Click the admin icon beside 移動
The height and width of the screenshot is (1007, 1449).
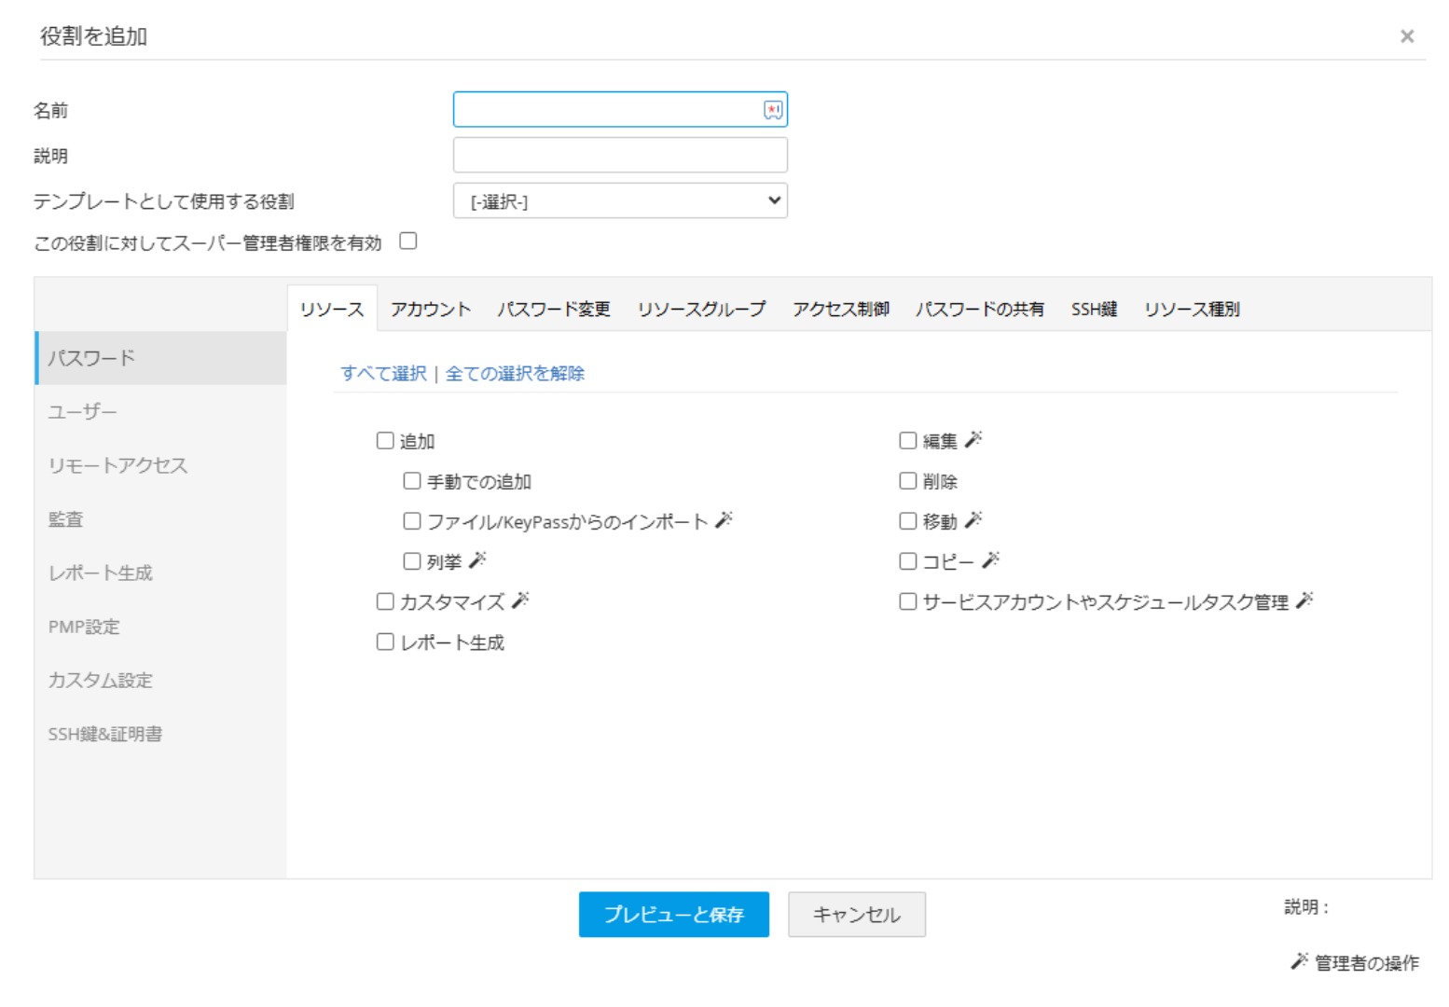[x=973, y=520]
